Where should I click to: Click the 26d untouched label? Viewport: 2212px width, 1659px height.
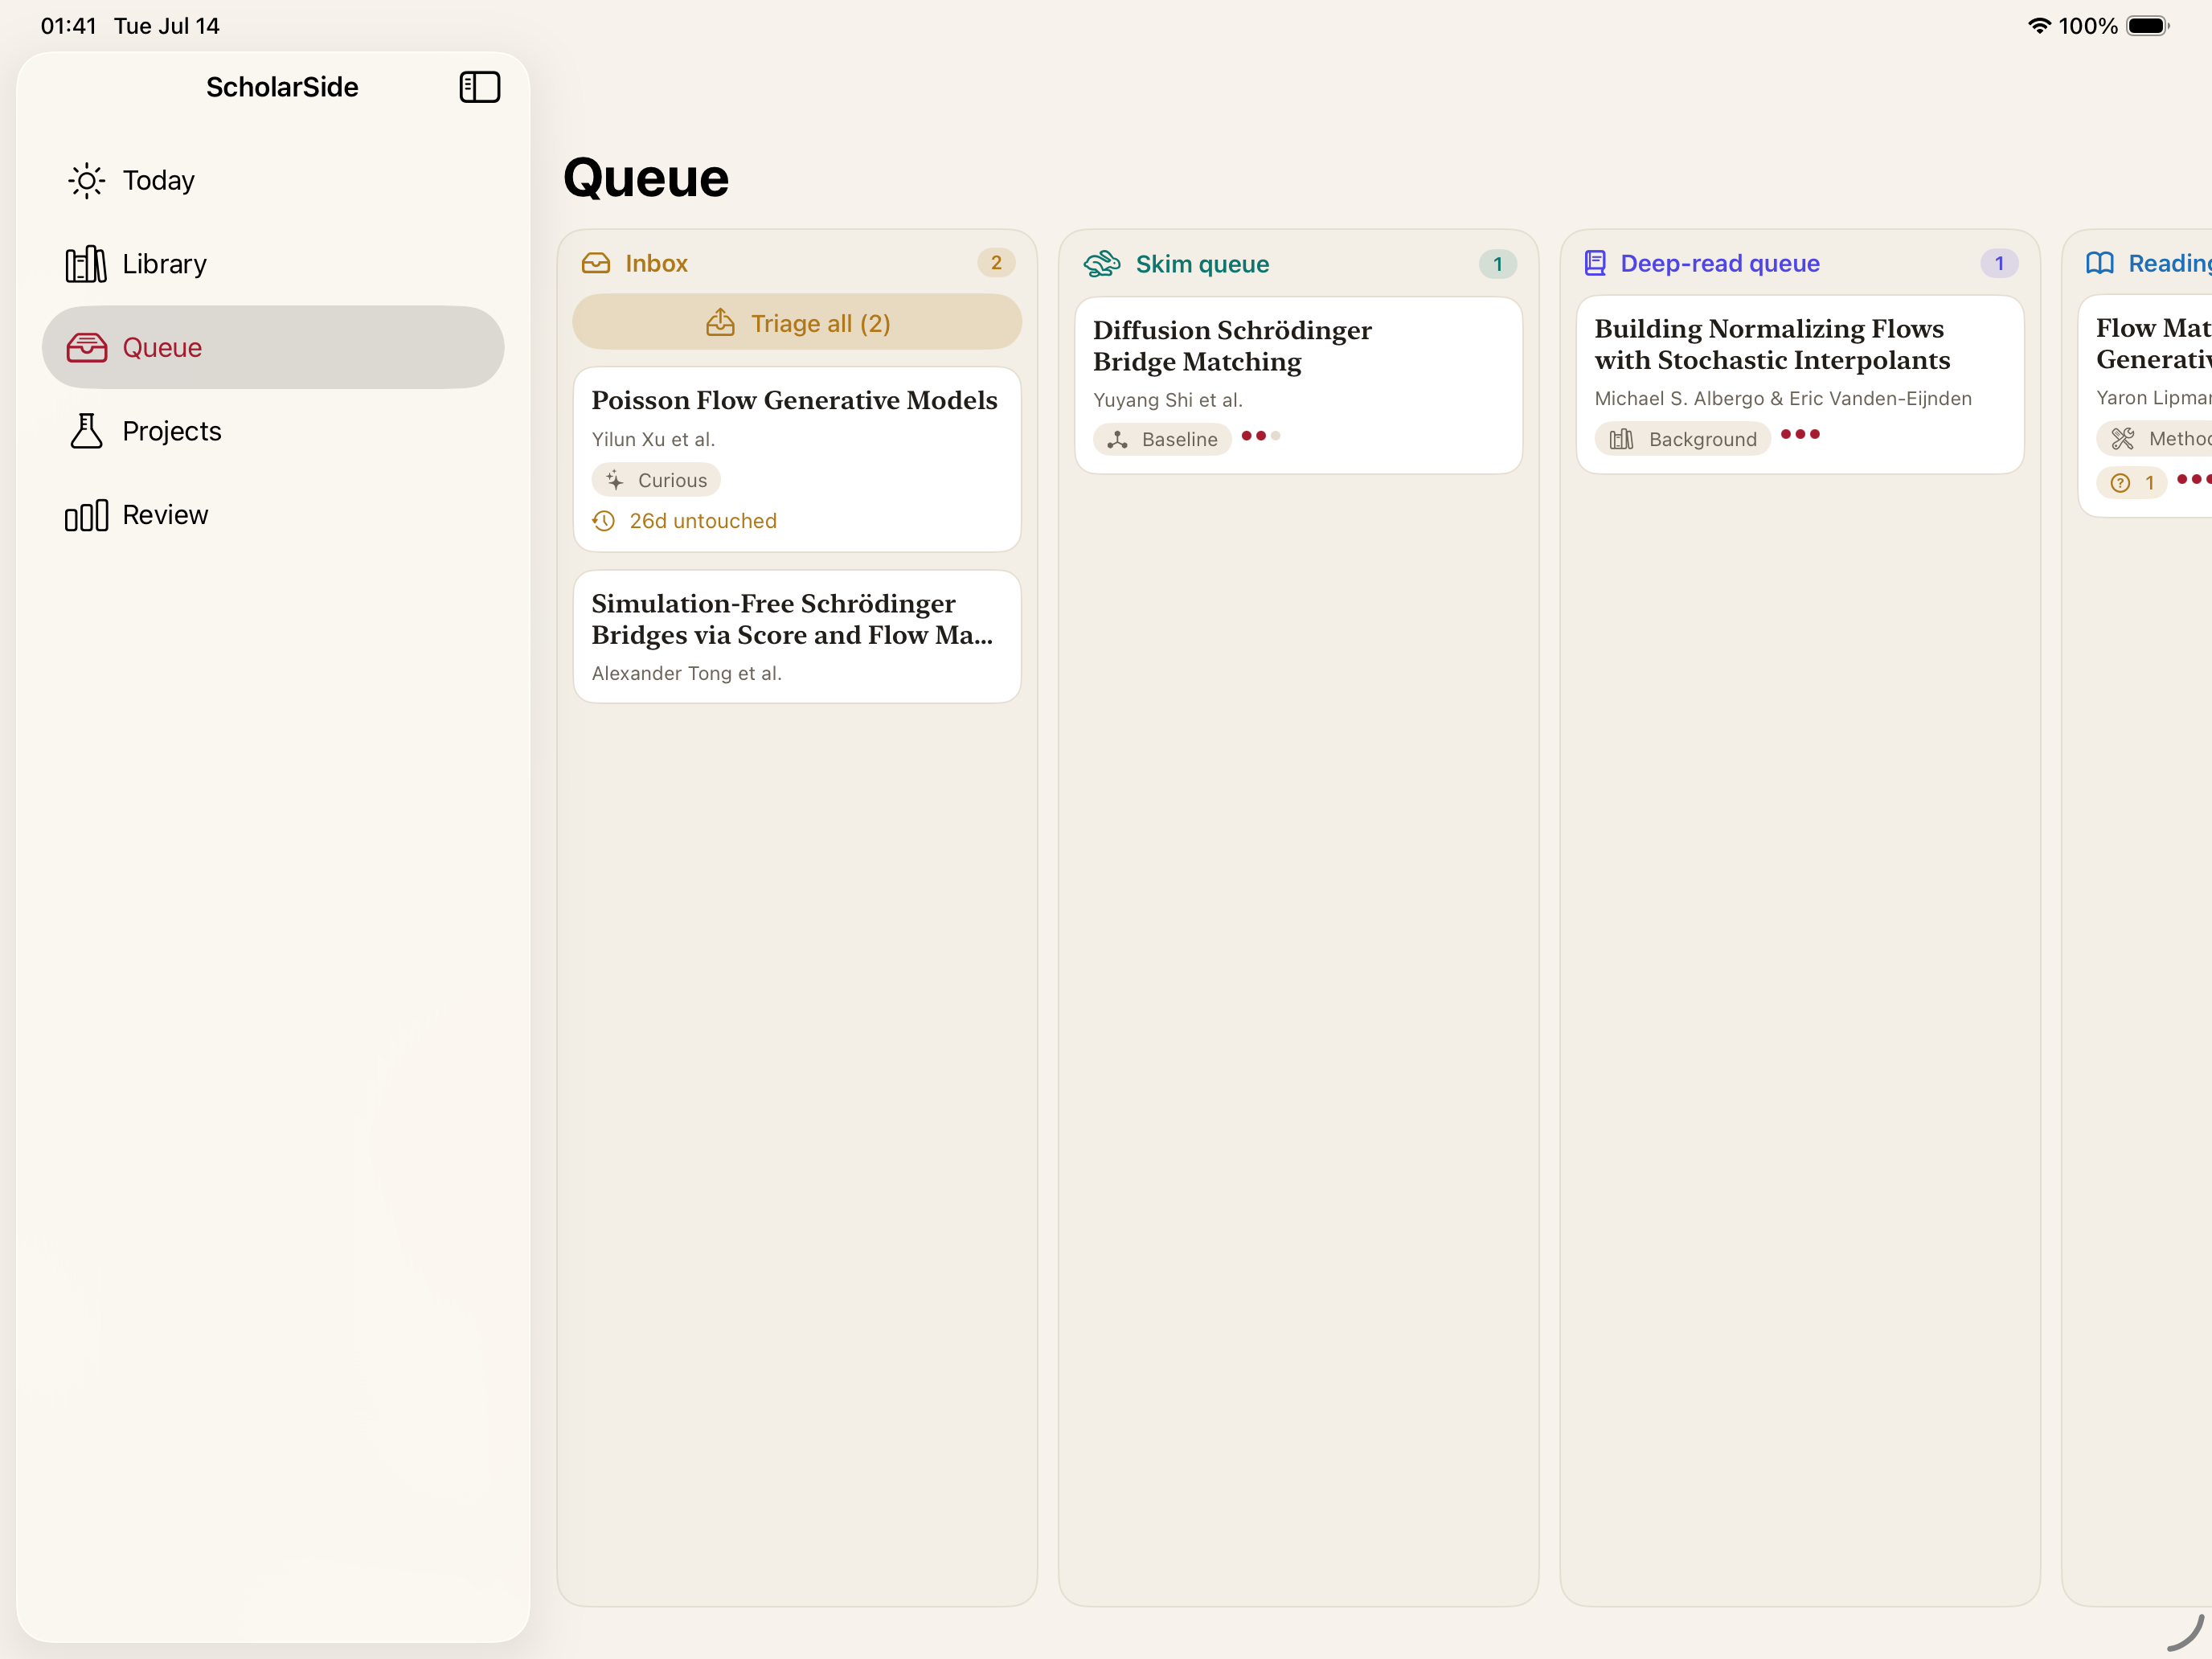click(x=703, y=521)
